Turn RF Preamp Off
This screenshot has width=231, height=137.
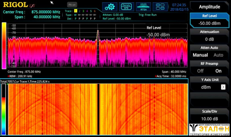200,71
